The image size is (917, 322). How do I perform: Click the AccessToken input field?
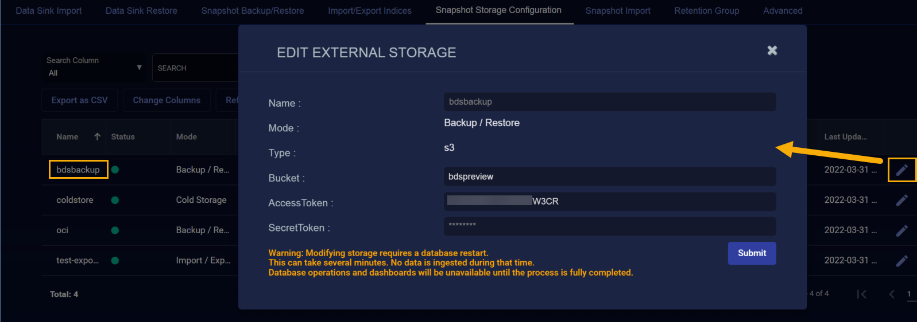click(610, 201)
